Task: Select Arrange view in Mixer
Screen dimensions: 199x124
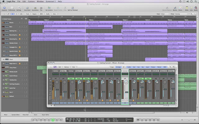Action: 118,67
